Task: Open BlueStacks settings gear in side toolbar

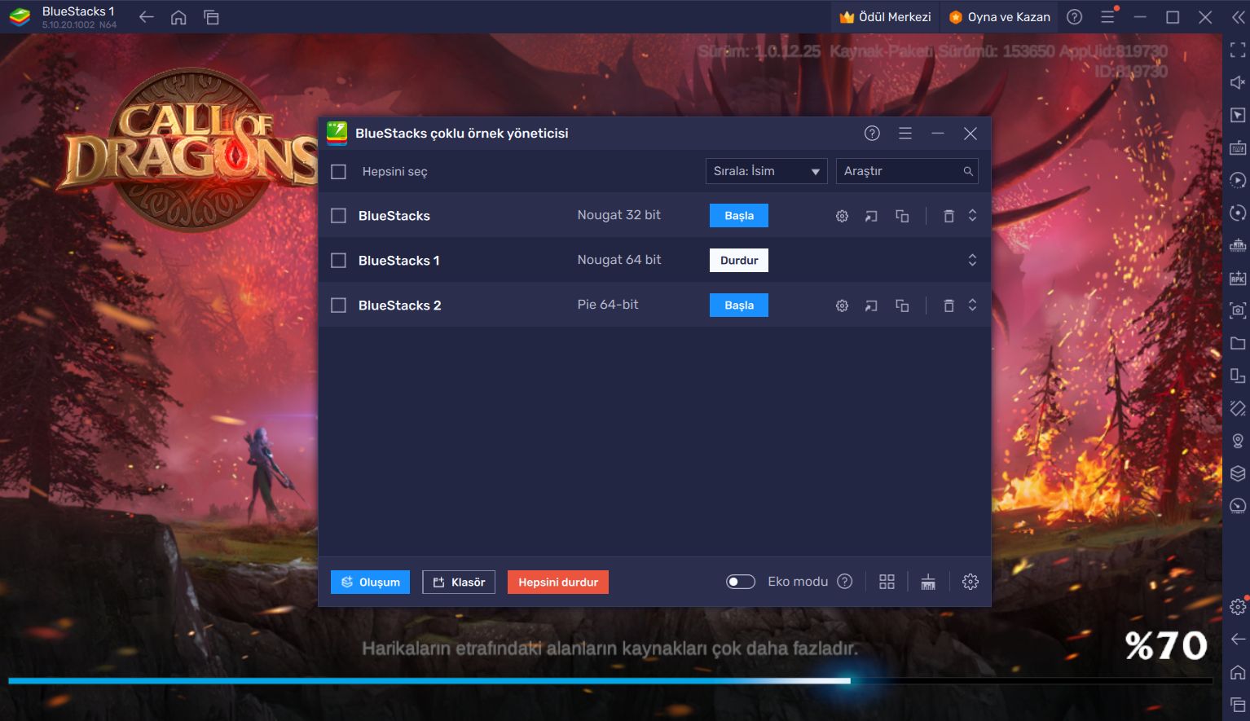Action: [x=1238, y=607]
